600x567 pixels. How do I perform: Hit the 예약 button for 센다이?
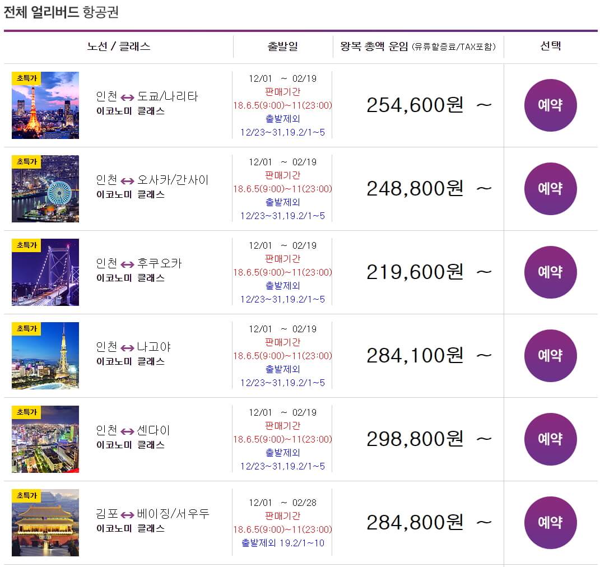[x=550, y=439]
